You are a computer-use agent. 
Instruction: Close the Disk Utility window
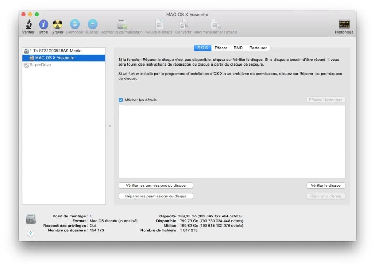click(23, 14)
